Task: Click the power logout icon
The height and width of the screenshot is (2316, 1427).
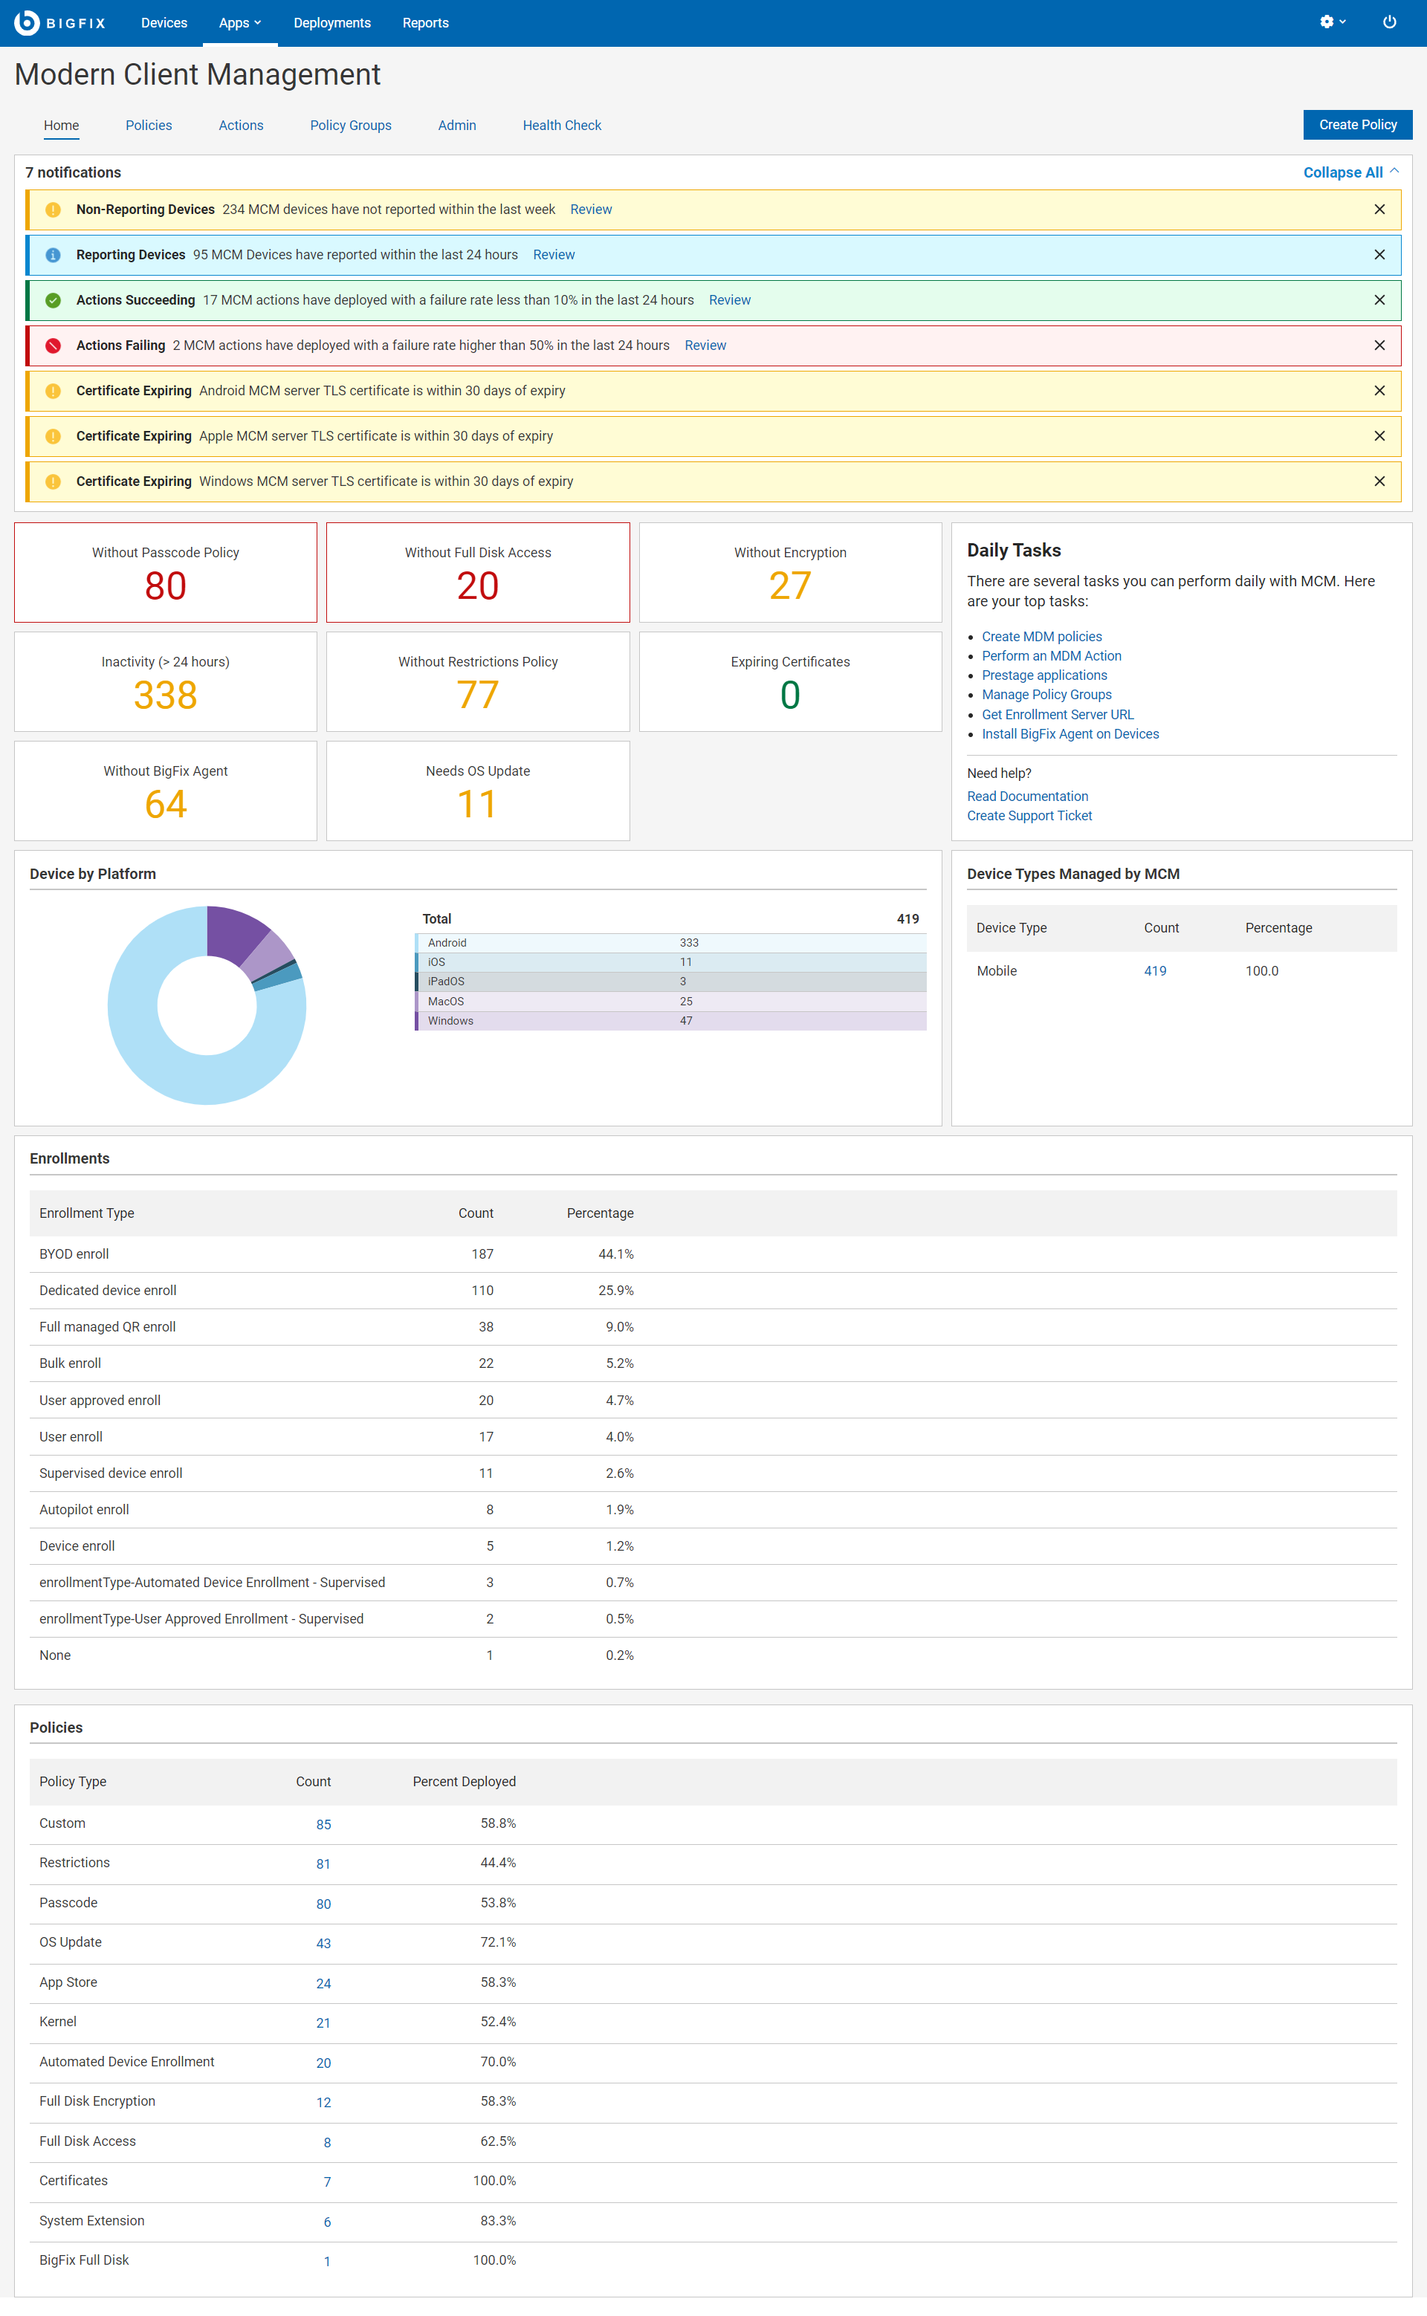Action: pos(1388,22)
